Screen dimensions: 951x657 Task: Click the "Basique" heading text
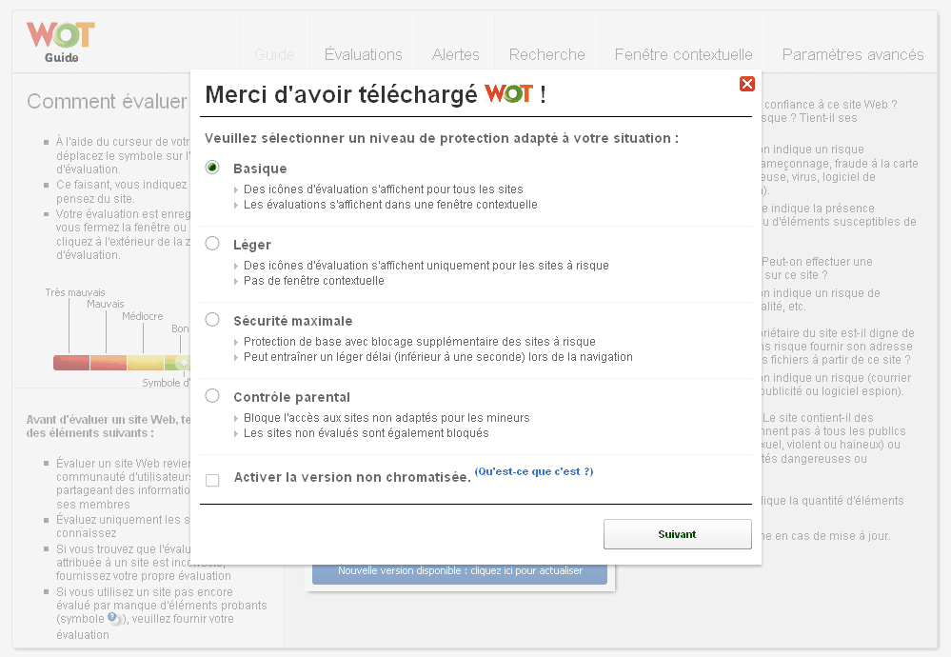(x=260, y=169)
